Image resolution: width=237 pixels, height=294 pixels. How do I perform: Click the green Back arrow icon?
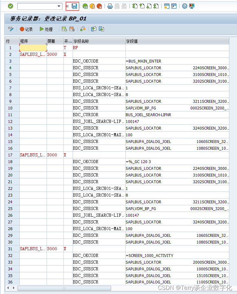tap(85, 6)
